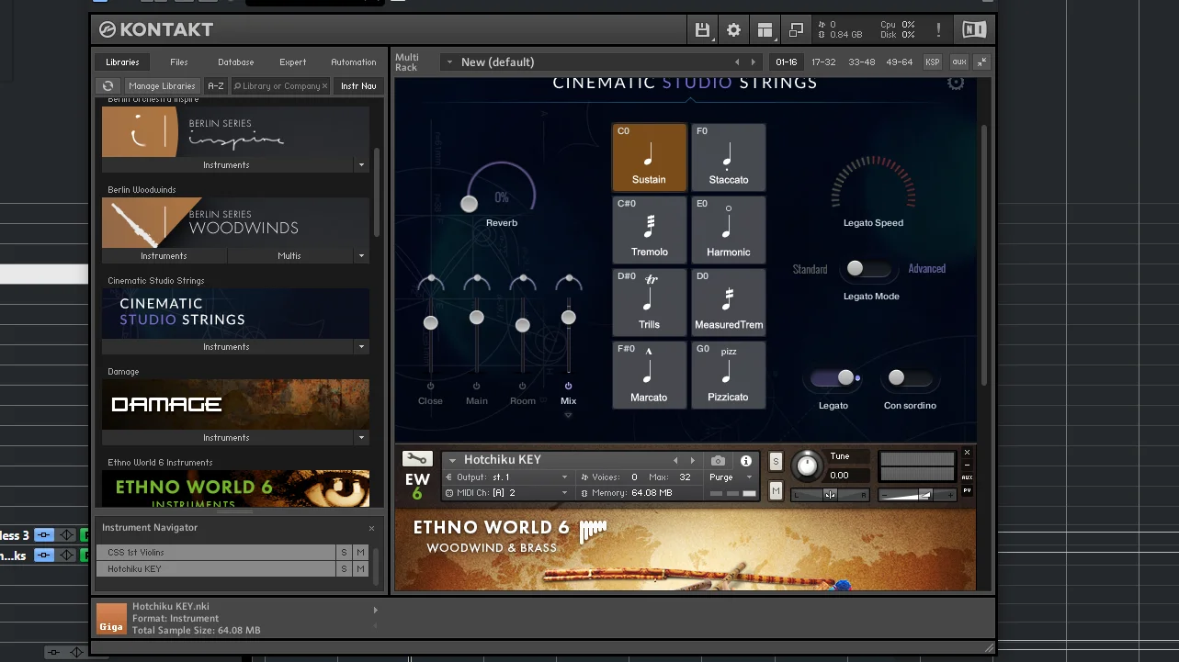Image resolution: width=1179 pixels, height=662 pixels.
Task: Open Damage library Instruments dropdown arrow
Action: (361, 438)
